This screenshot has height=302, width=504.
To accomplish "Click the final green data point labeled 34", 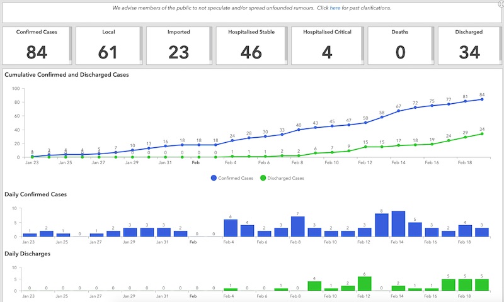I will coord(482,133).
